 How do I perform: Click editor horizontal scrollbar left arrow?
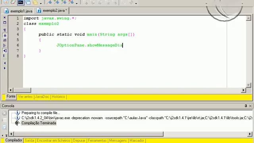coord(11,90)
